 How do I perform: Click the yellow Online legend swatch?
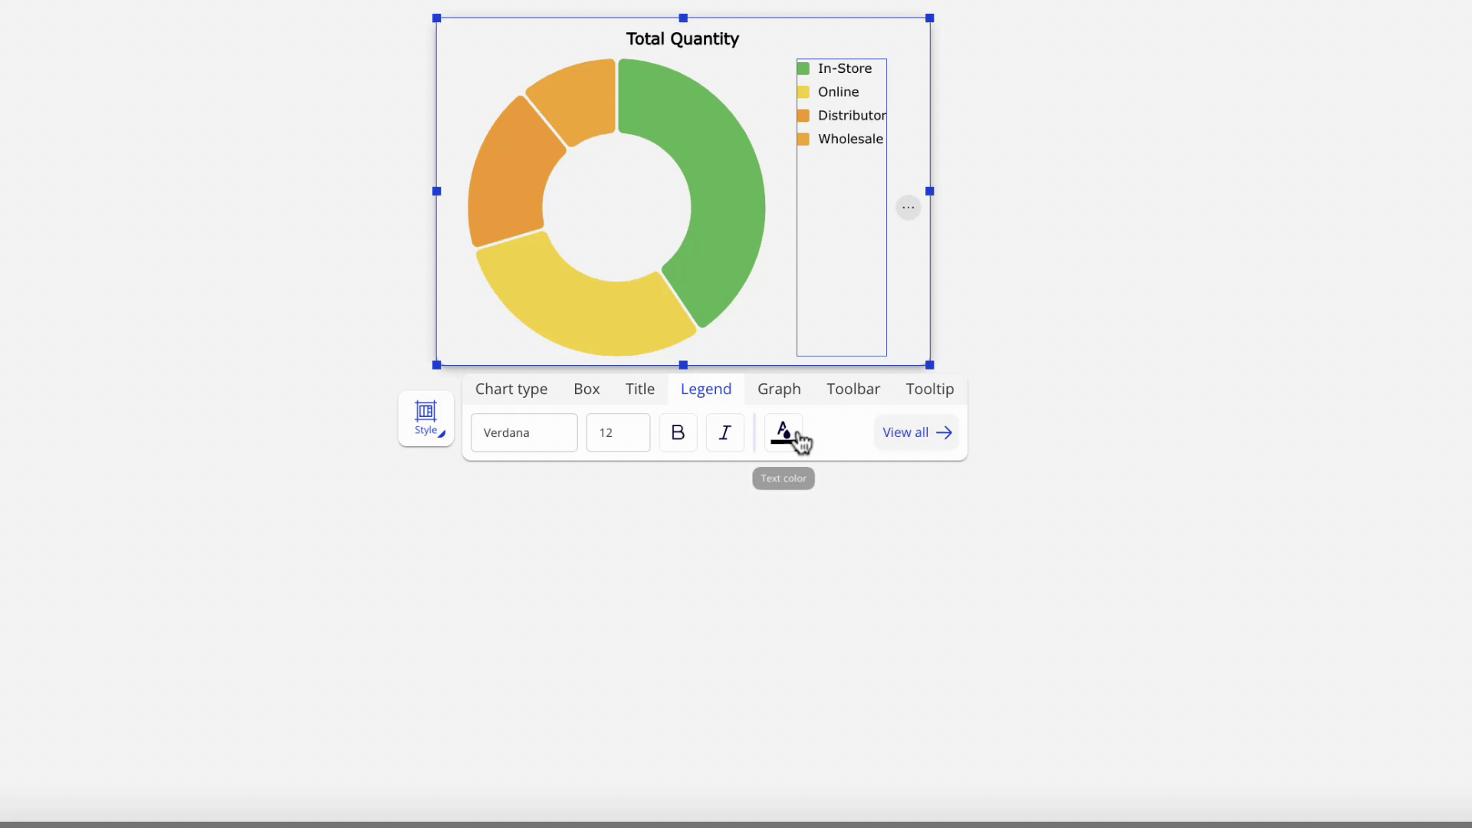pos(803,92)
